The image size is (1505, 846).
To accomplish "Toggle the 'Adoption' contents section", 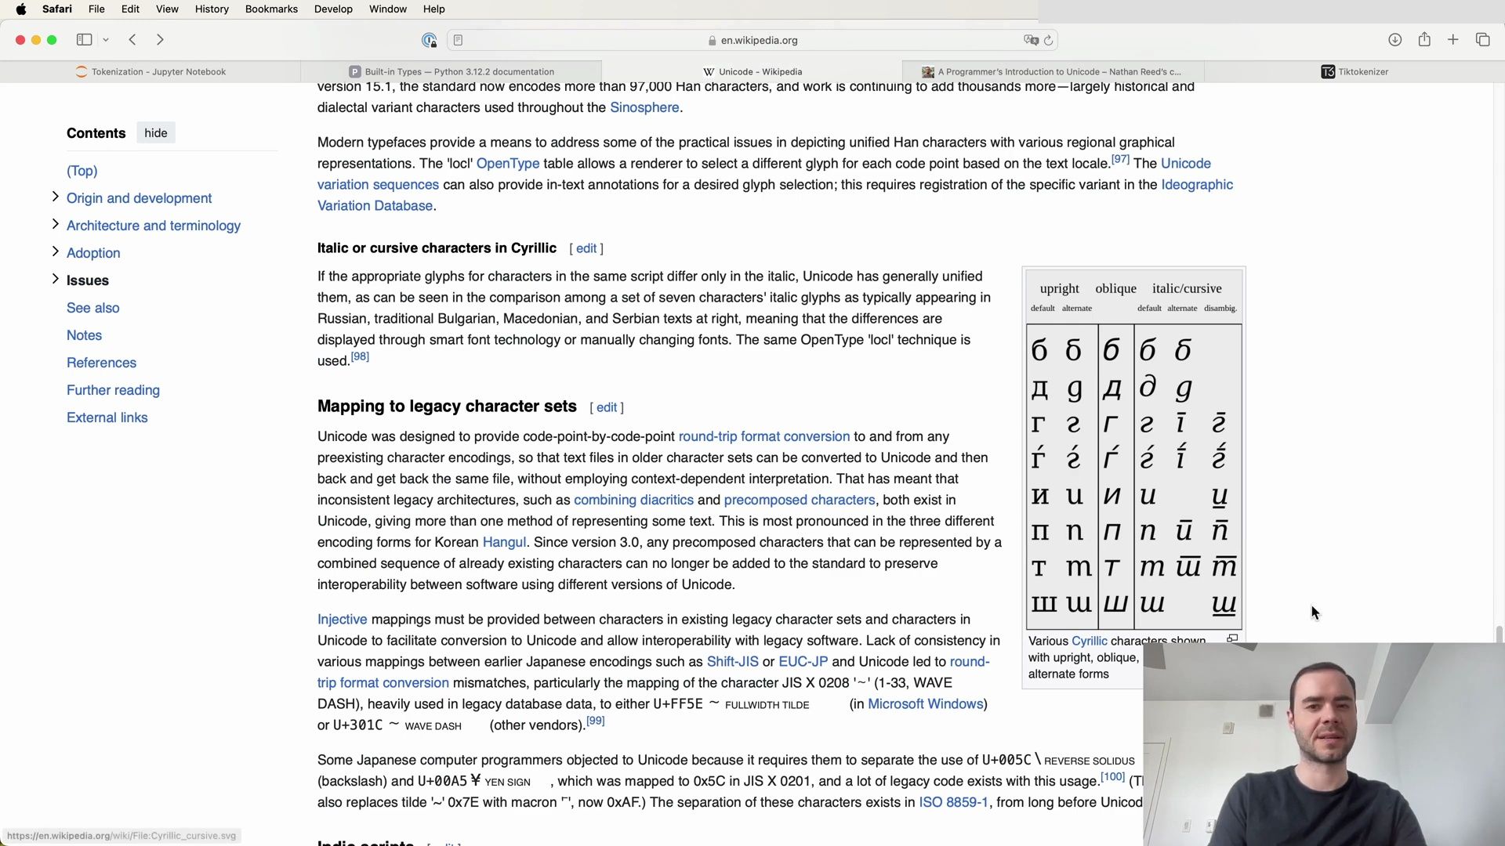I will coord(56,252).
